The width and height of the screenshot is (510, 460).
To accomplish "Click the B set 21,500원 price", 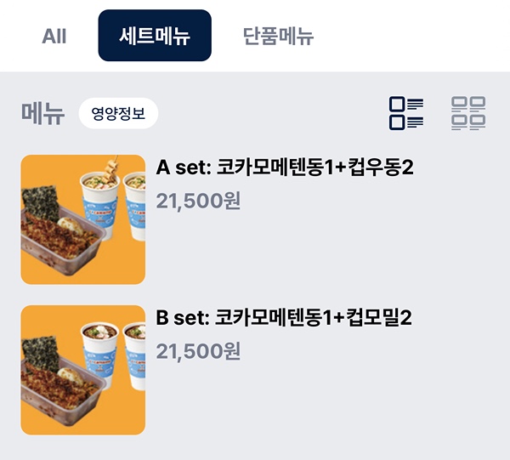I will (x=199, y=351).
